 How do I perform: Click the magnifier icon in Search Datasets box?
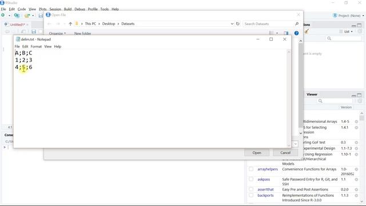pyautogui.click(x=297, y=24)
